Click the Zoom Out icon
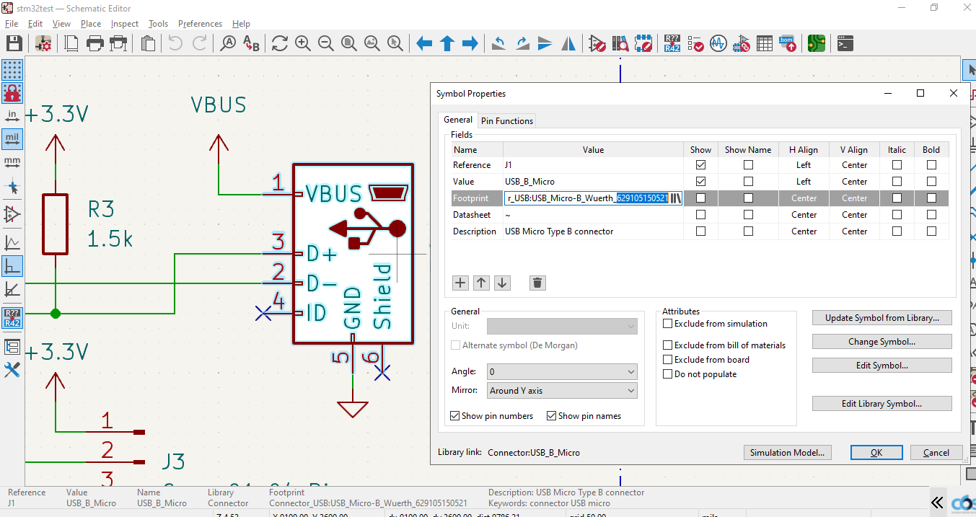Screen dimensions: 976x517 click(326, 43)
